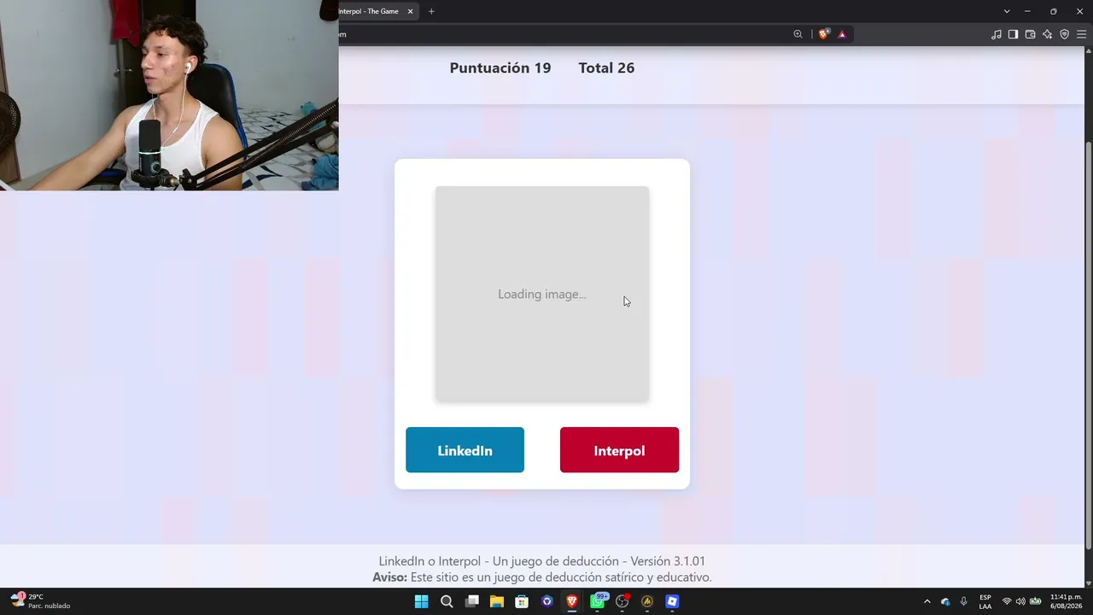Open Wi-Fi network settings in tray

(1007, 601)
